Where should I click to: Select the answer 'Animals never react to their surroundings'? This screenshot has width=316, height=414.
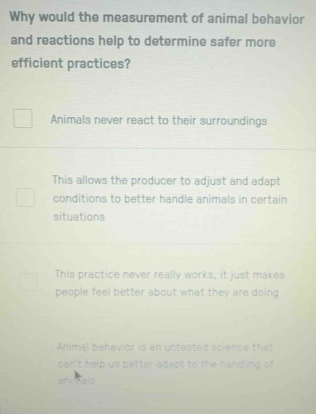pyautogui.click(x=158, y=120)
